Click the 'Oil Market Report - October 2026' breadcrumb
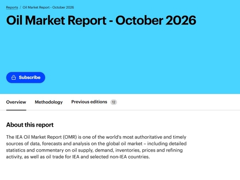Image resolution: width=240 pixels, height=180 pixels. click(48, 7)
